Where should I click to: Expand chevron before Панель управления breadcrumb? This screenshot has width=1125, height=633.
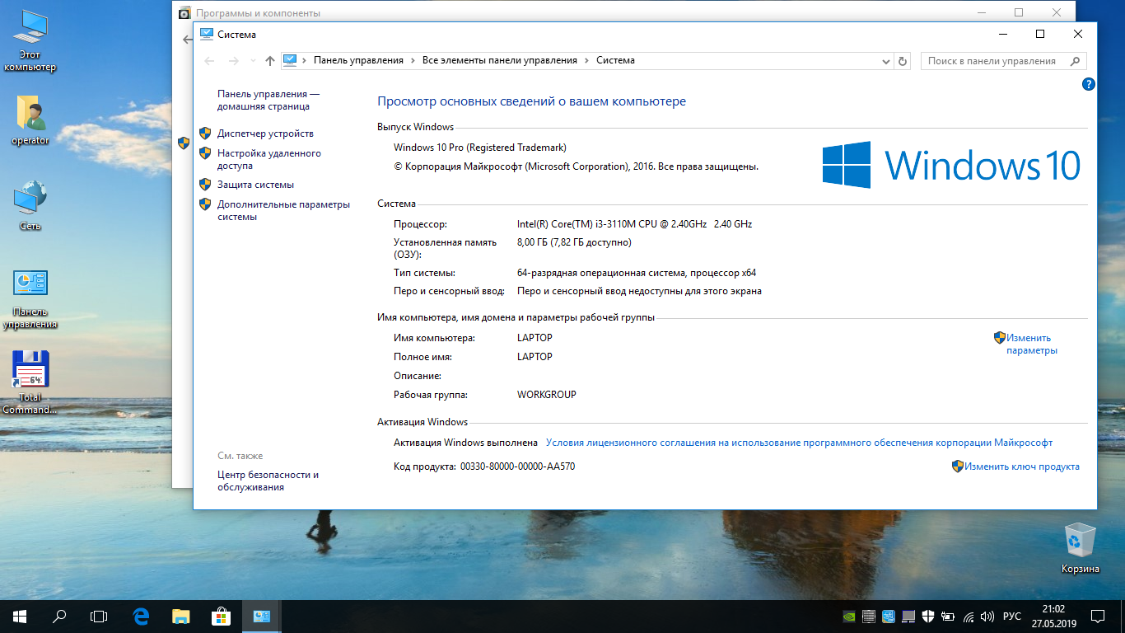(305, 60)
